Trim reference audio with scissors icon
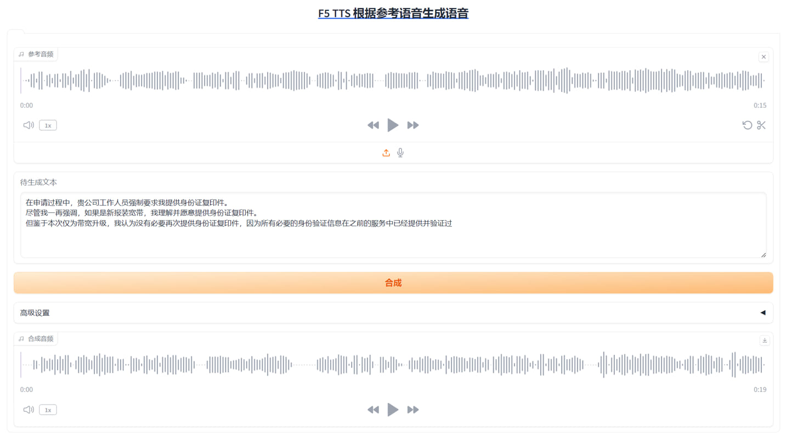Screen dimensions: 786x438 pyautogui.click(x=761, y=125)
